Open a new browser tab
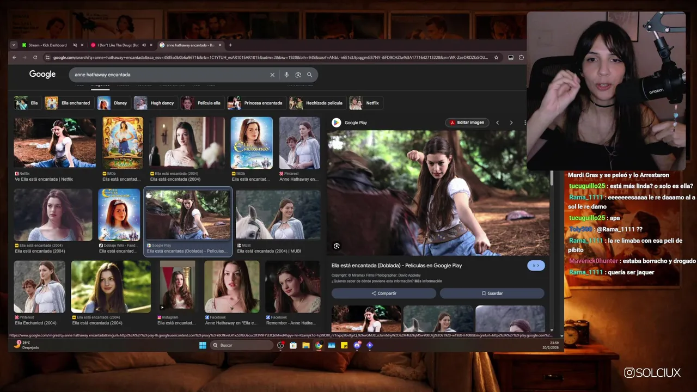Image resolution: width=697 pixels, height=392 pixels. pyautogui.click(x=230, y=45)
